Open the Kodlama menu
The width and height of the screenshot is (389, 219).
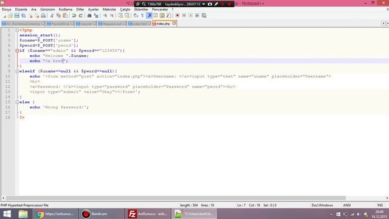click(66, 10)
